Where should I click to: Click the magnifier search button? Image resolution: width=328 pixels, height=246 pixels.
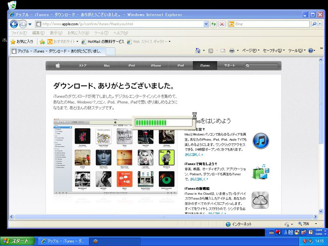pyautogui.click(x=314, y=24)
